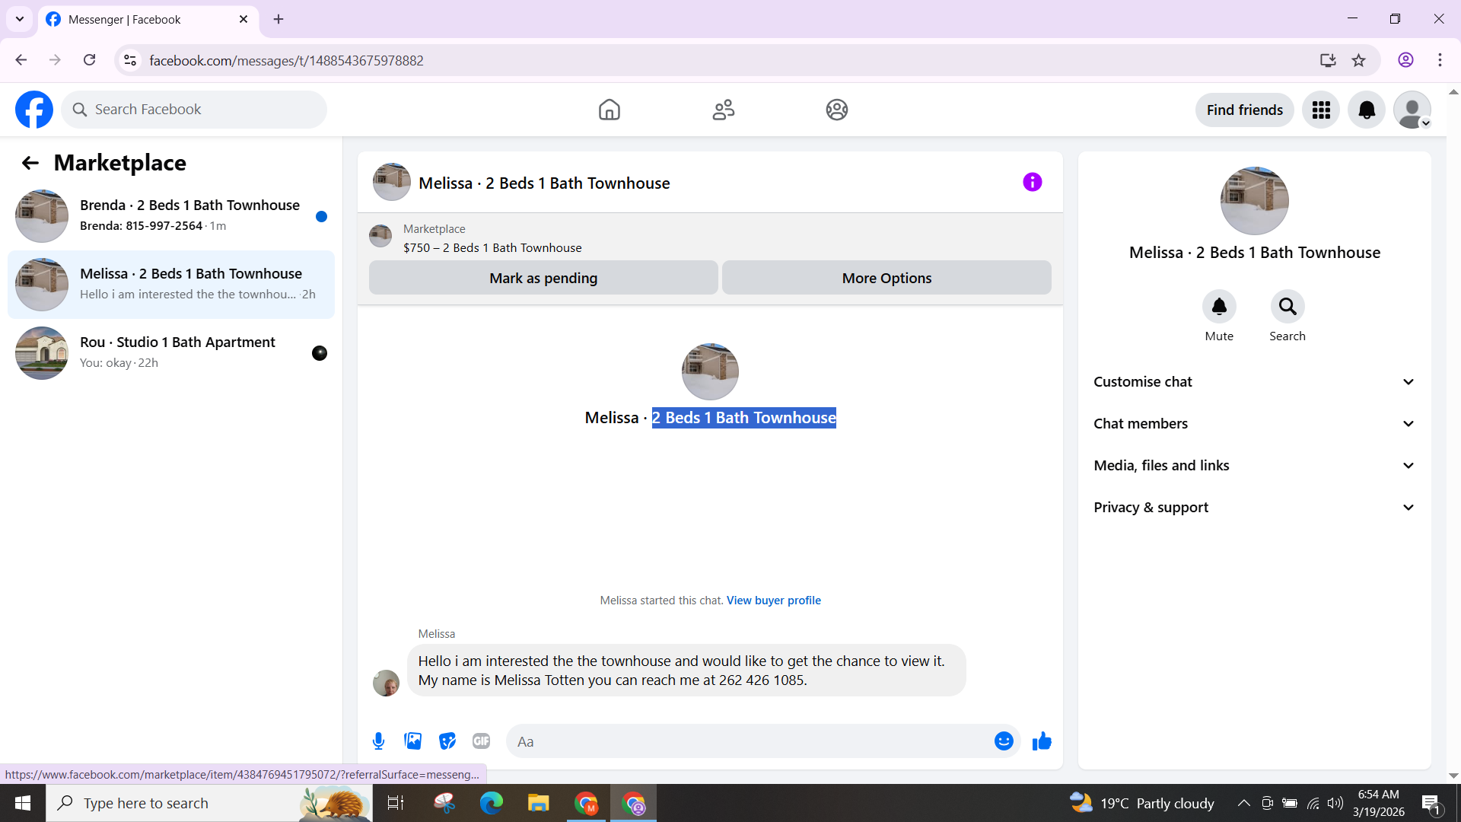This screenshot has height=822, width=1461.
Task: Mute this conversation's notifications
Action: (1218, 307)
